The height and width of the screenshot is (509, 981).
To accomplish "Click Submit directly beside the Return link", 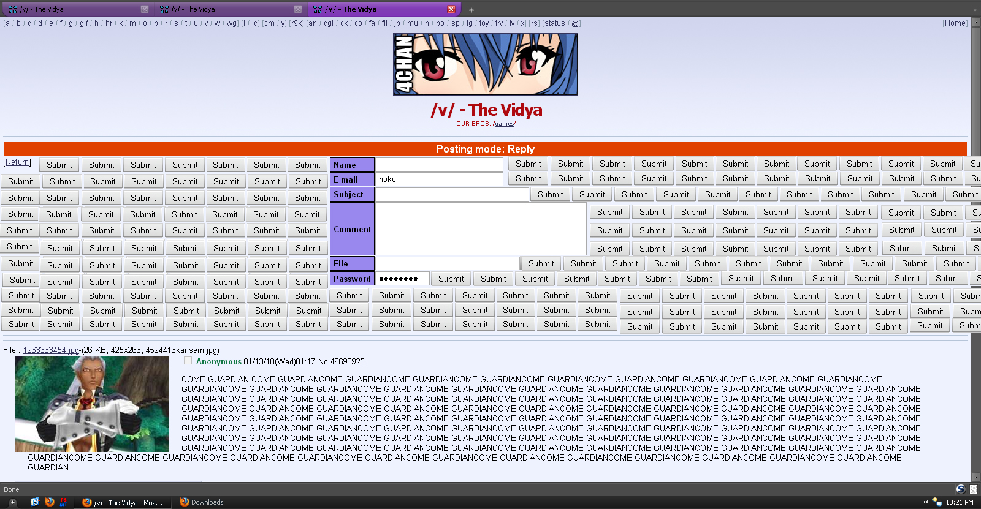I will (x=59, y=165).
